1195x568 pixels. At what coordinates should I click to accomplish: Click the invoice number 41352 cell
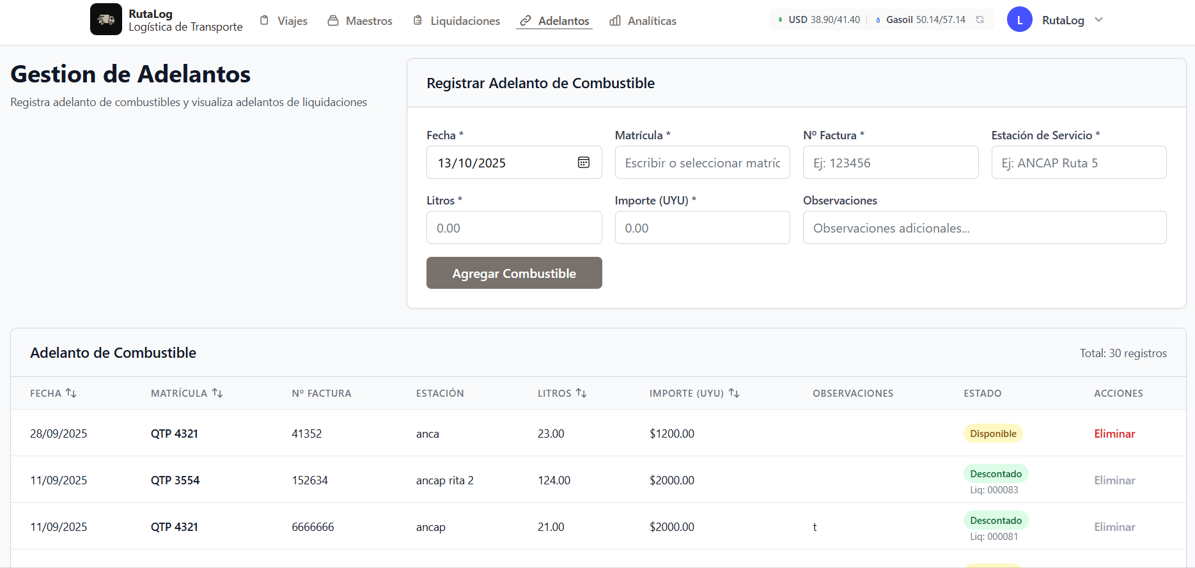(x=307, y=433)
